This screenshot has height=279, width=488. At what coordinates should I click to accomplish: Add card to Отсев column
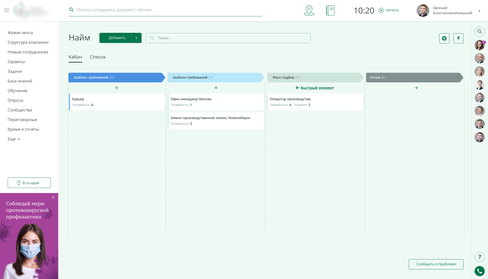[x=416, y=88]
